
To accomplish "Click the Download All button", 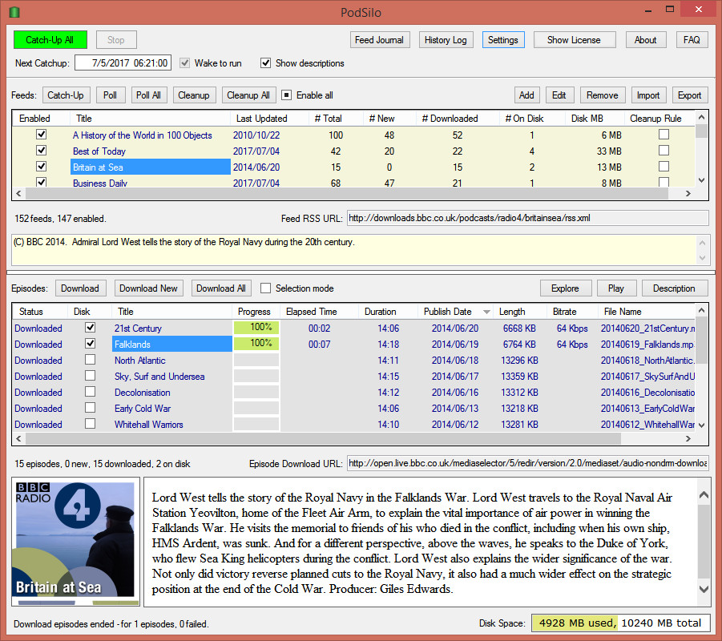I will coord(221,288).
